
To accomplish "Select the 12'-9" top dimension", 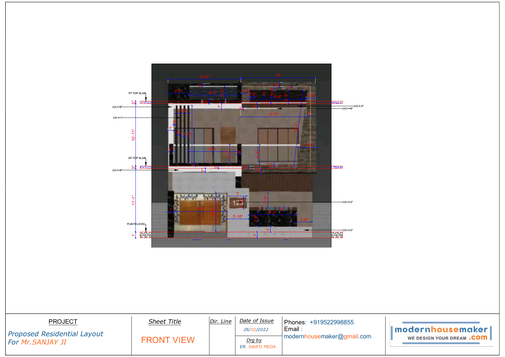I will point(204,77).
